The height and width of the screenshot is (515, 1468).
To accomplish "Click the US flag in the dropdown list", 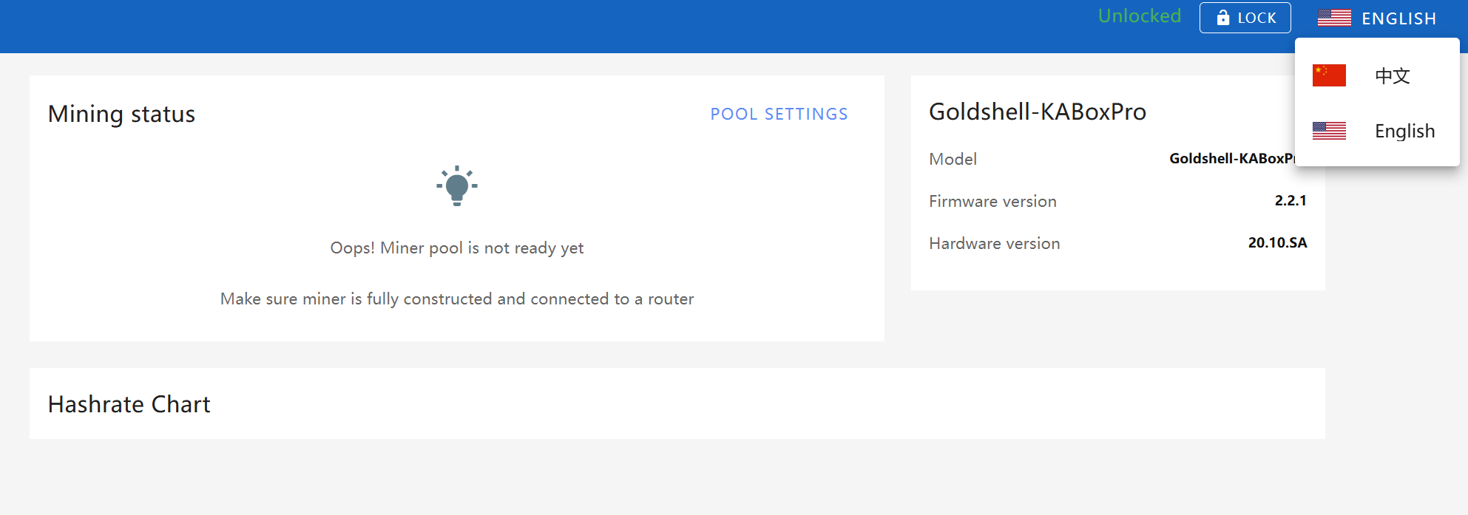I will [x=1329, y=131].
